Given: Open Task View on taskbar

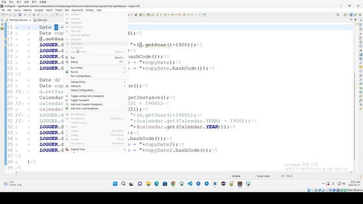Looking at the screenshot, I should tap(132, 184).
